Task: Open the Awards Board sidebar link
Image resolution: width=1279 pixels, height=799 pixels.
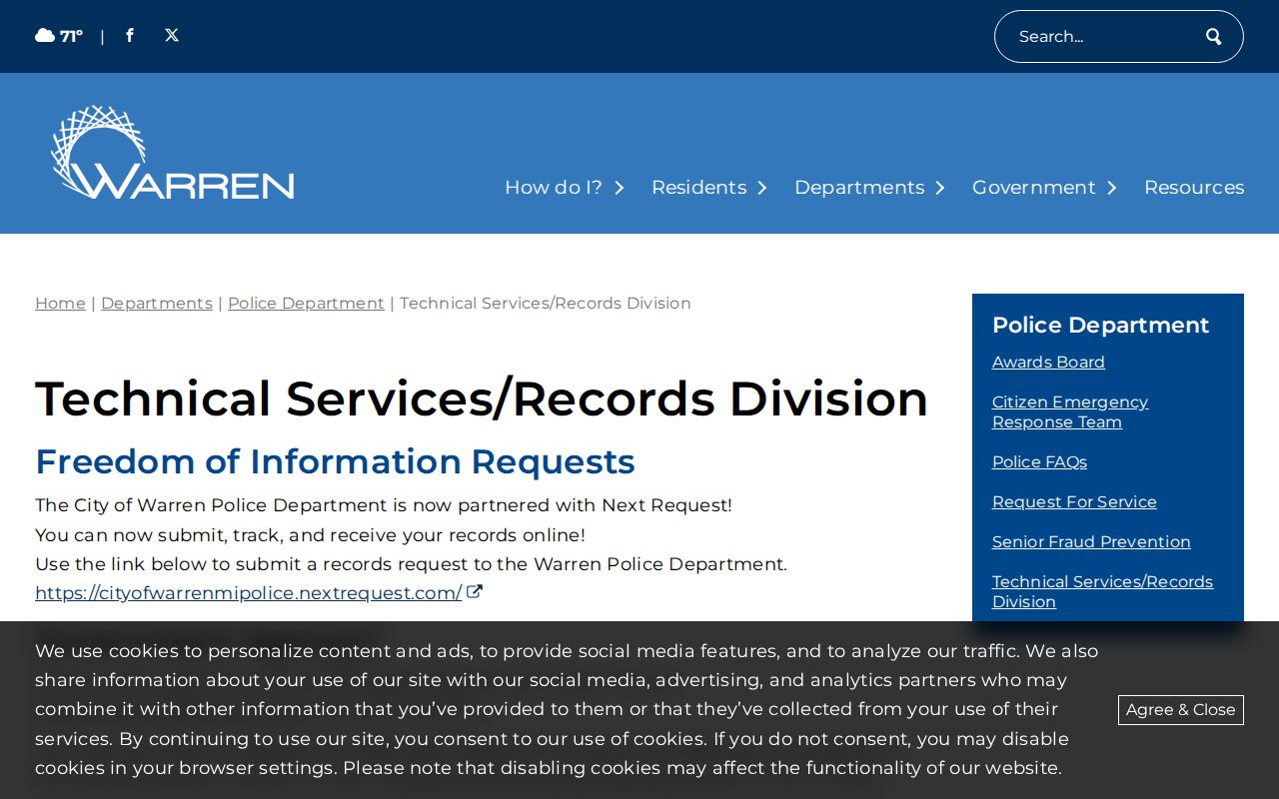Action: [x=1048, y=363]
